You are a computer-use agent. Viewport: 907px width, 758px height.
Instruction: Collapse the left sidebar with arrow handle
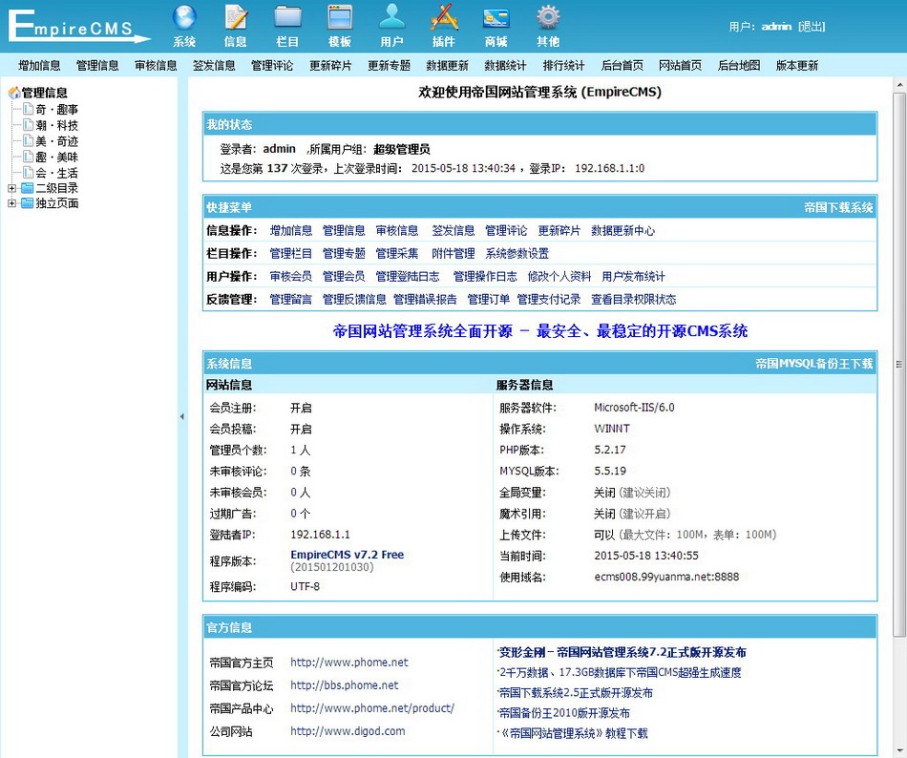[182, 416]
